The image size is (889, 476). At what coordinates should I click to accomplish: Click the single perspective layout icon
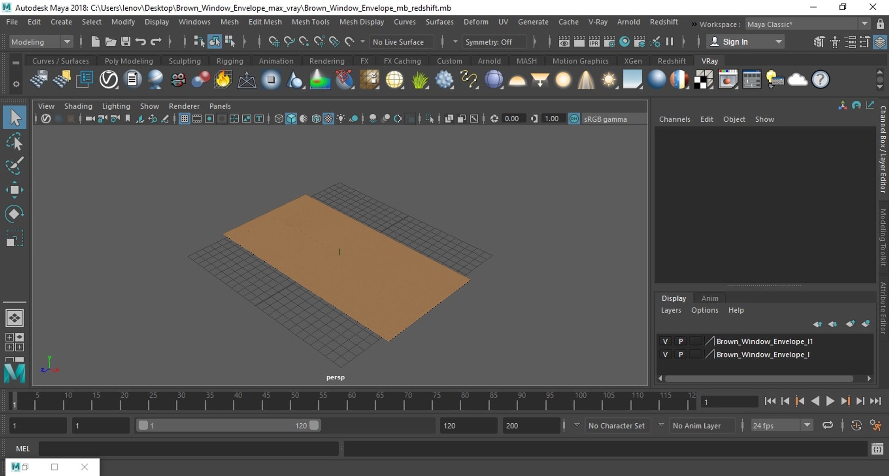[x=14, y=318]
